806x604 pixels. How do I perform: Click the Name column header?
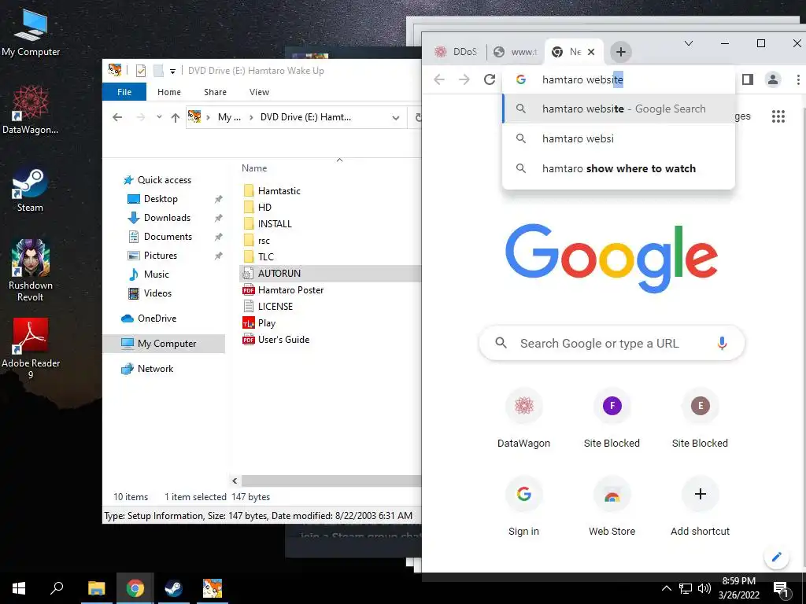click(254, 168)
